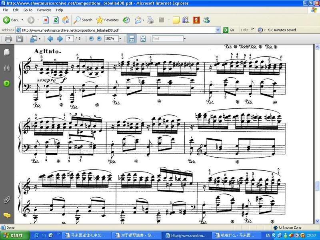Open the Attachments paperclip panel

pyautogui.click(x=7, y=199)
